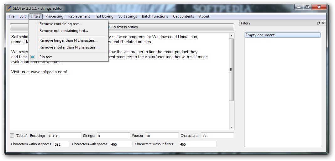Image resolution: width=335 pixels, height=161 pixels.
Task: Click the Words count field
Action: 162,136
